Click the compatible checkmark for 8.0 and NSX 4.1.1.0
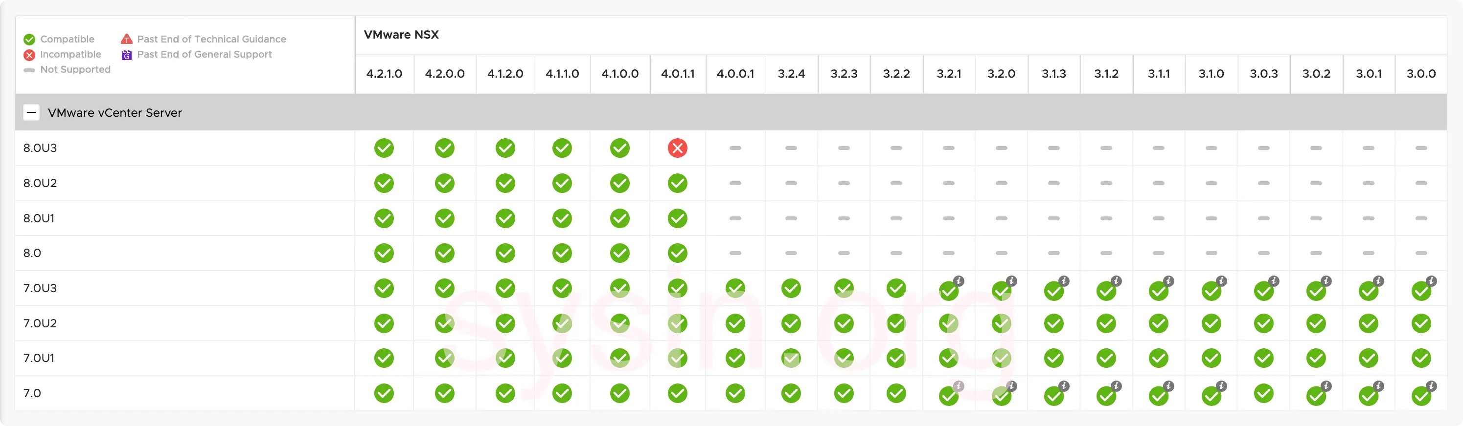 562,253
